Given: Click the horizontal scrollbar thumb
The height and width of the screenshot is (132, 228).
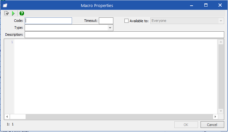Looking at the screenshot, I should coord(18,116).
